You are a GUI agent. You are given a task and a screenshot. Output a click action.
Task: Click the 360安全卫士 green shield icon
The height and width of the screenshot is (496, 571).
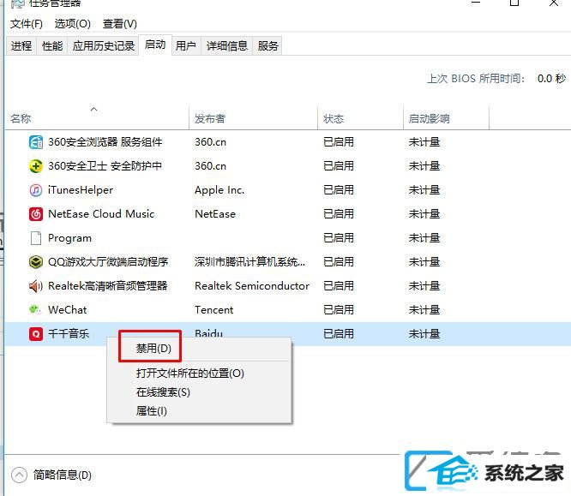[x=36, y=166]
